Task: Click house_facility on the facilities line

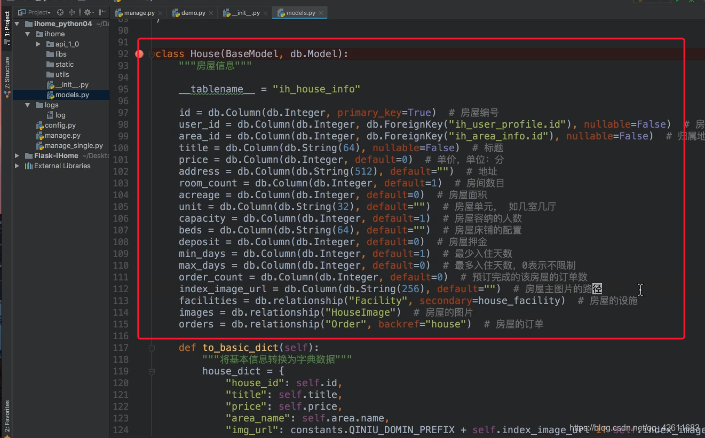Action: pyautogui.click(x=519, y=301)
